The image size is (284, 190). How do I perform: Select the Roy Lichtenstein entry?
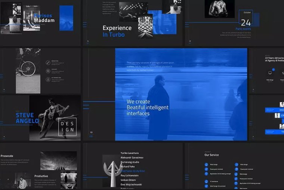tap(130, 175)
